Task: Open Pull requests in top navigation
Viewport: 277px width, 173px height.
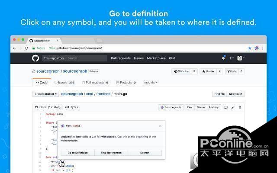Action: click(121, 58)
